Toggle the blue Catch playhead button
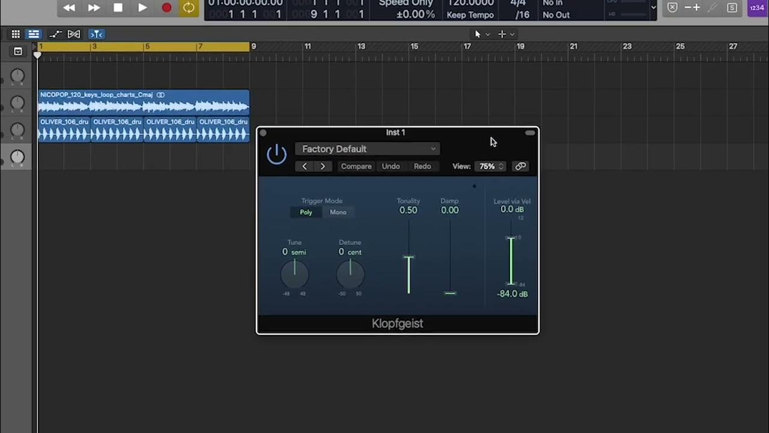 96,34
